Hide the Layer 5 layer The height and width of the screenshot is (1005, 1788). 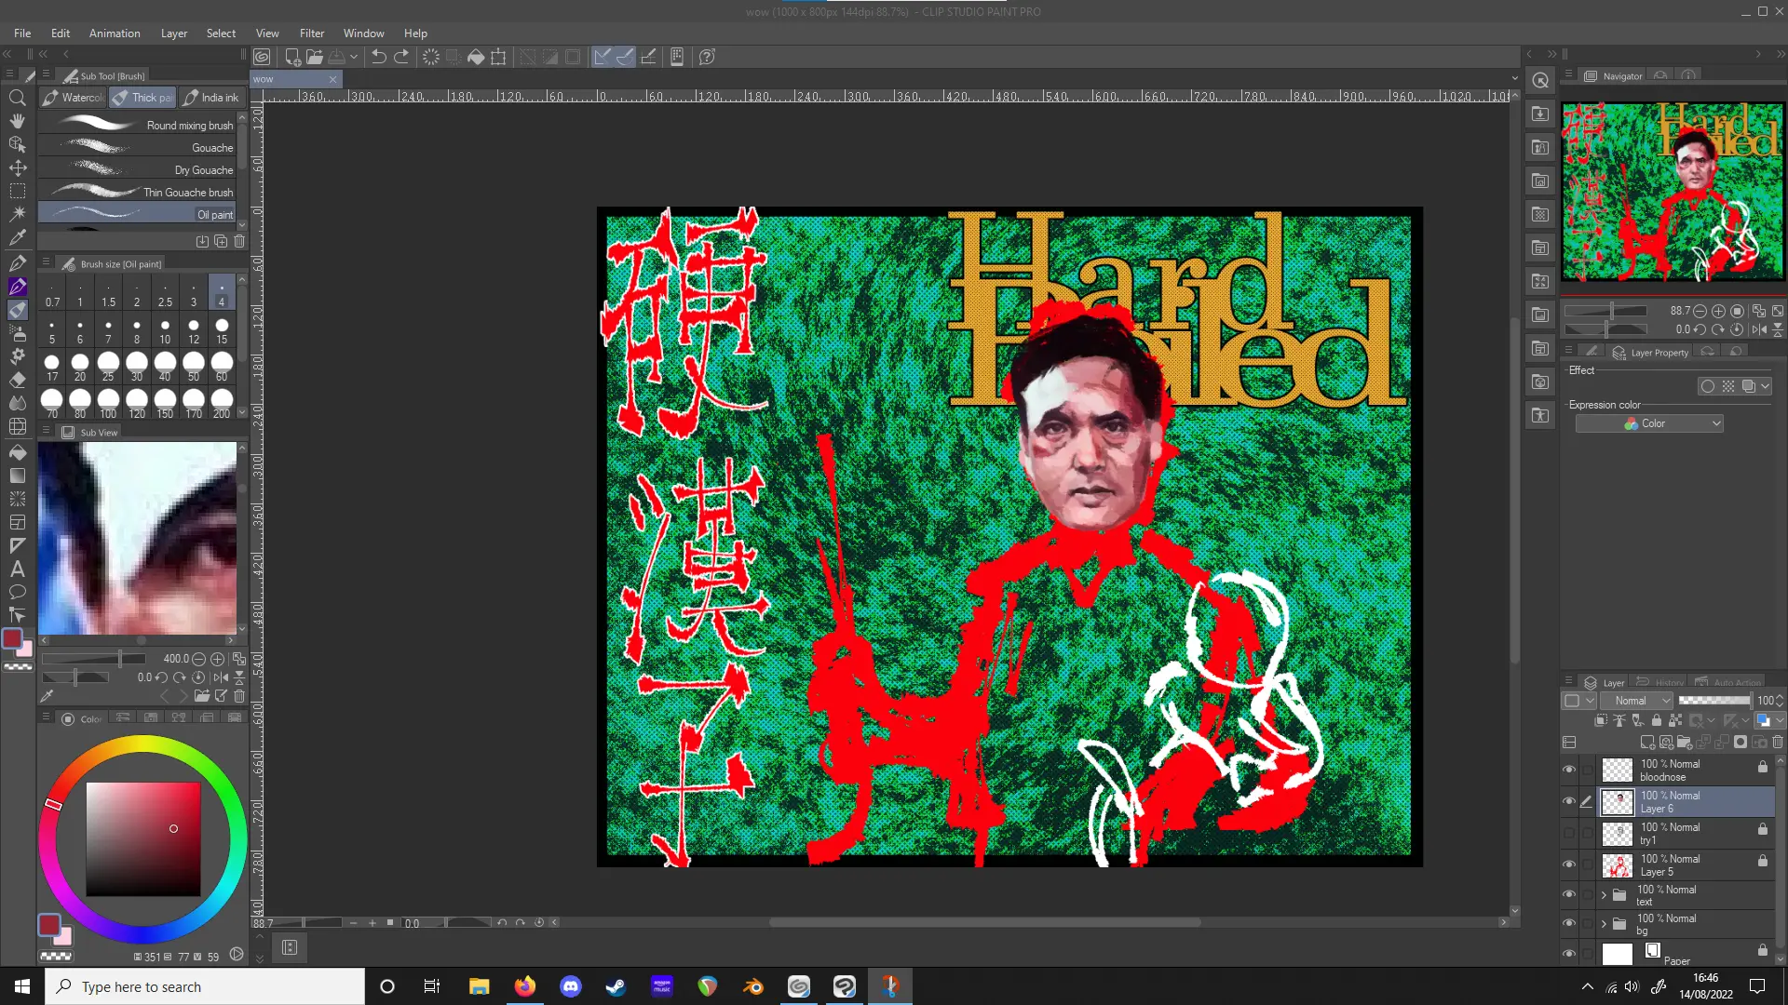1569,864
